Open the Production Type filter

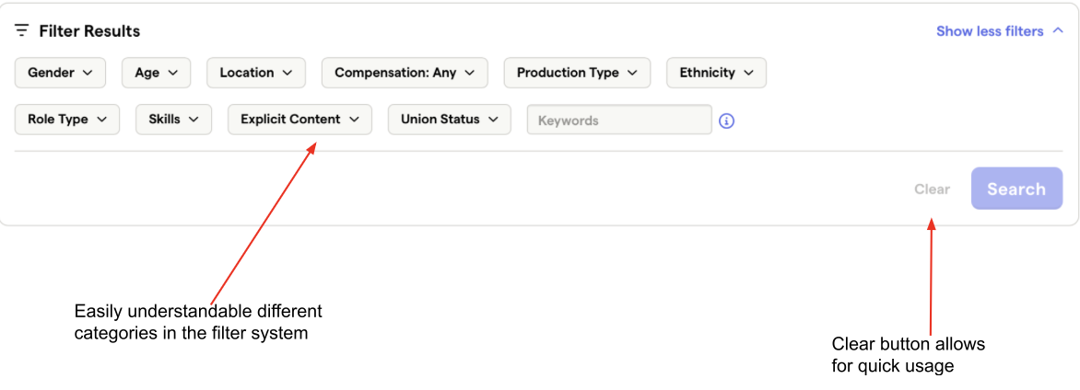click(x=577, y=73)
